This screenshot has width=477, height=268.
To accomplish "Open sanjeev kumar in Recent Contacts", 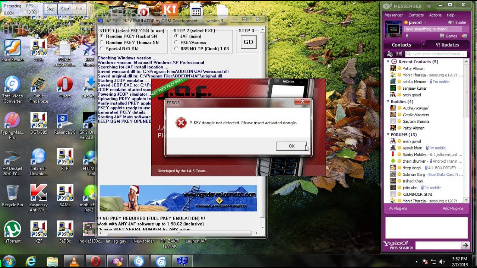I will click(x=415, y=88).
